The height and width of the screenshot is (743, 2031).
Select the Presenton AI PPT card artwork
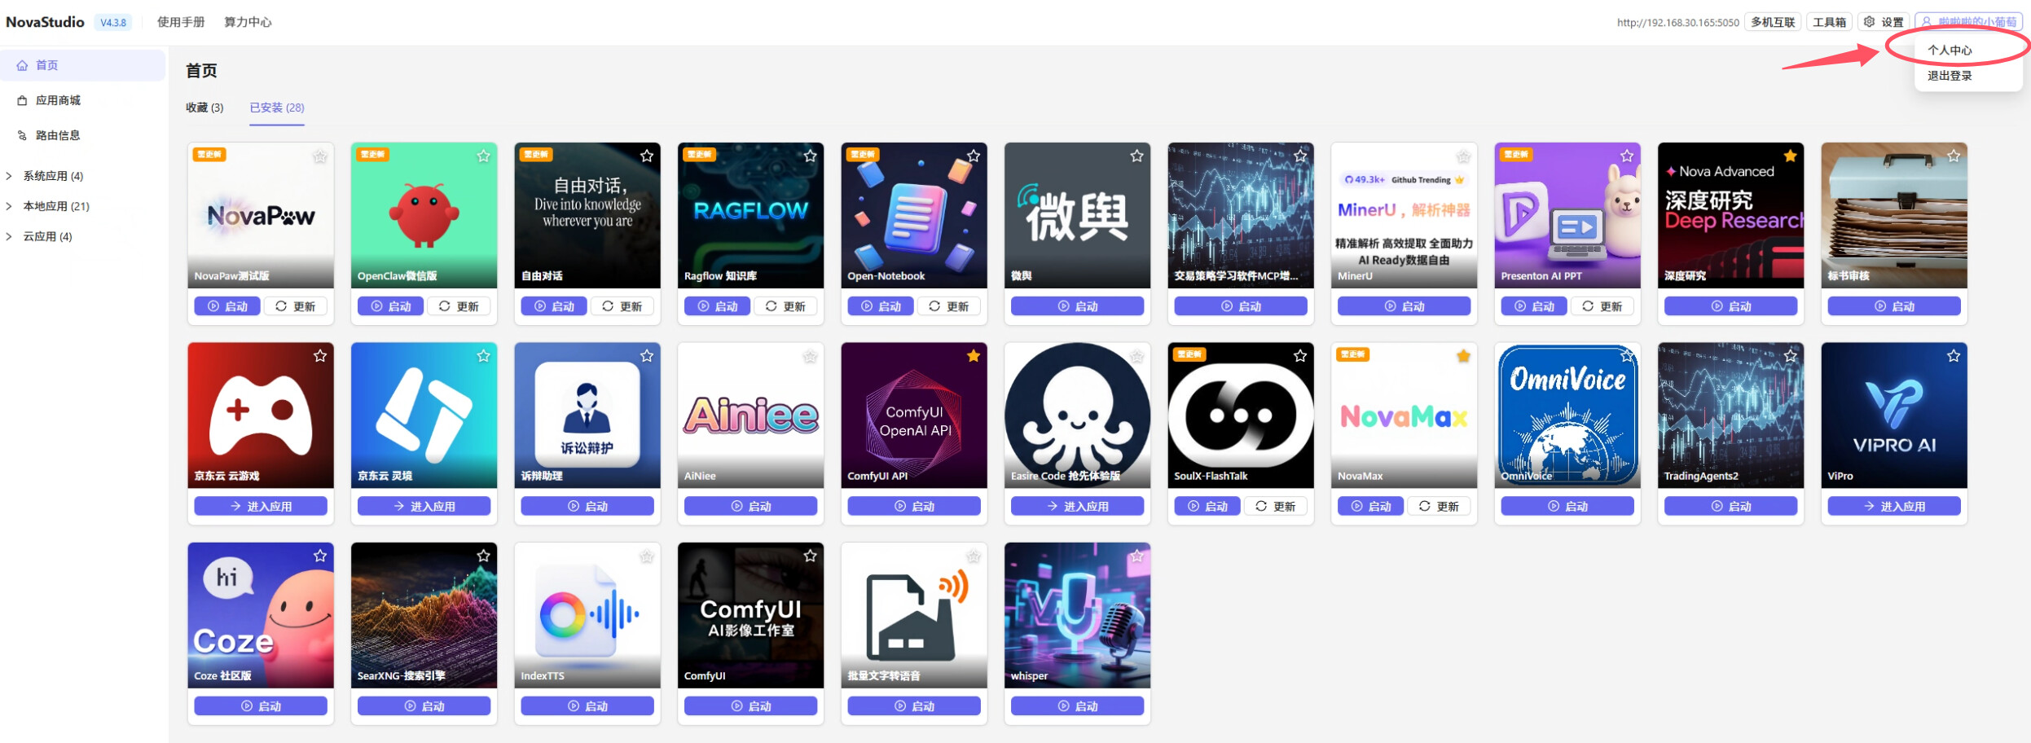coord(1567,215)
